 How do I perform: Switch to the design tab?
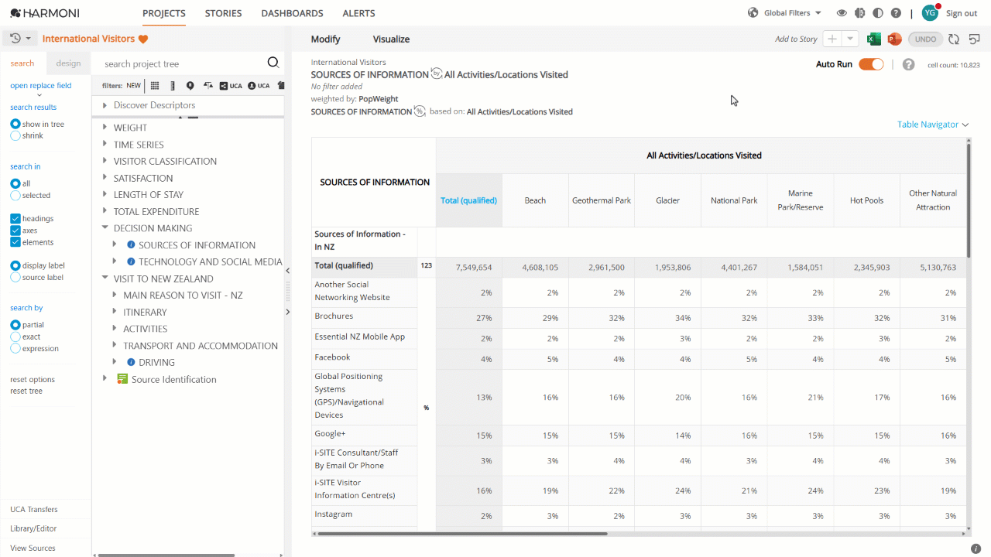(x=68, y=63)
